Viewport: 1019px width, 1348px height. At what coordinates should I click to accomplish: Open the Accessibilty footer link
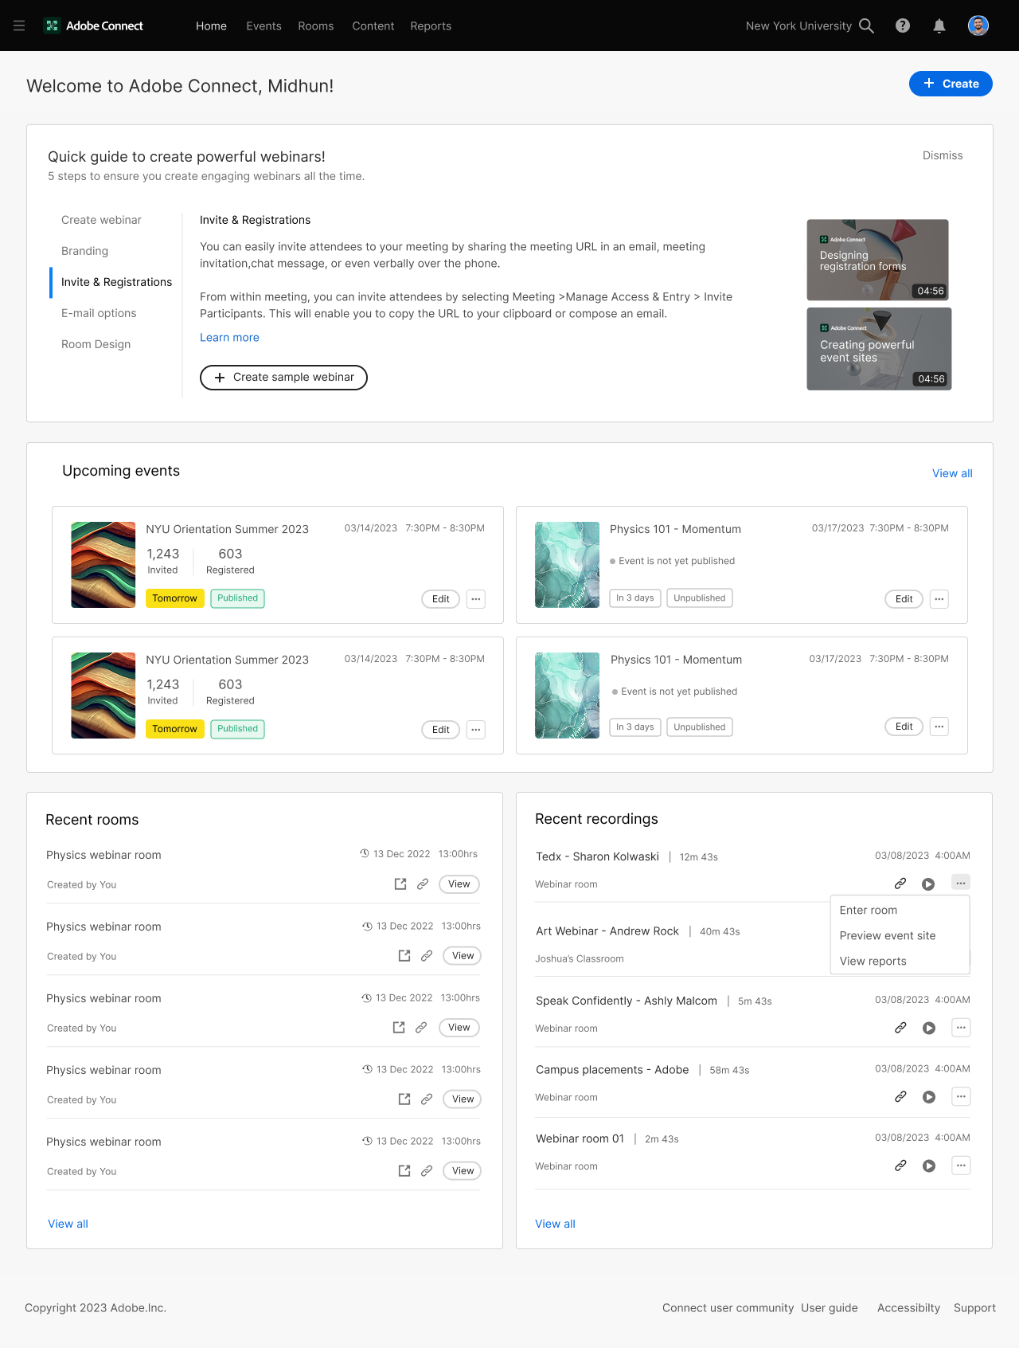click(x=908, y=1307)
